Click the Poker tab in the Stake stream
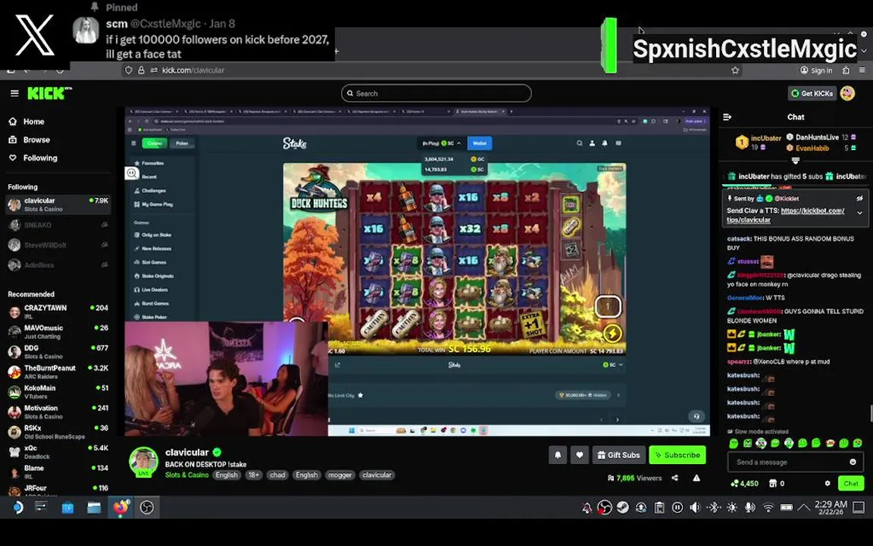Viewport: 873px width, 546px height. coord(182,143)
